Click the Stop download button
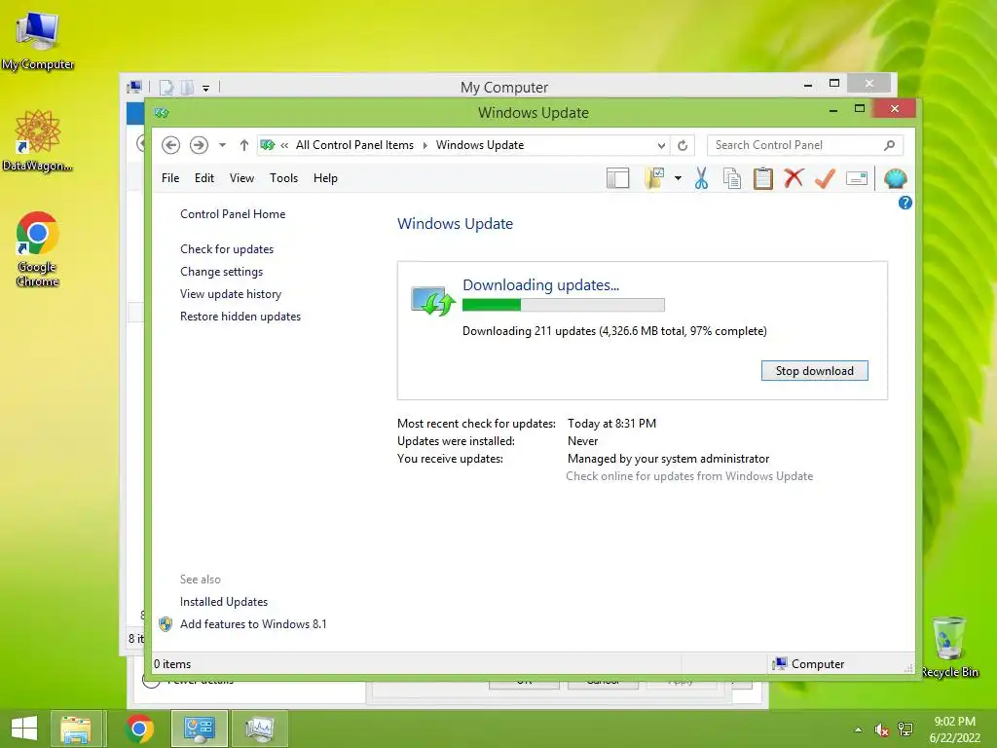The image size is (997, 748). tap(815, 371)
